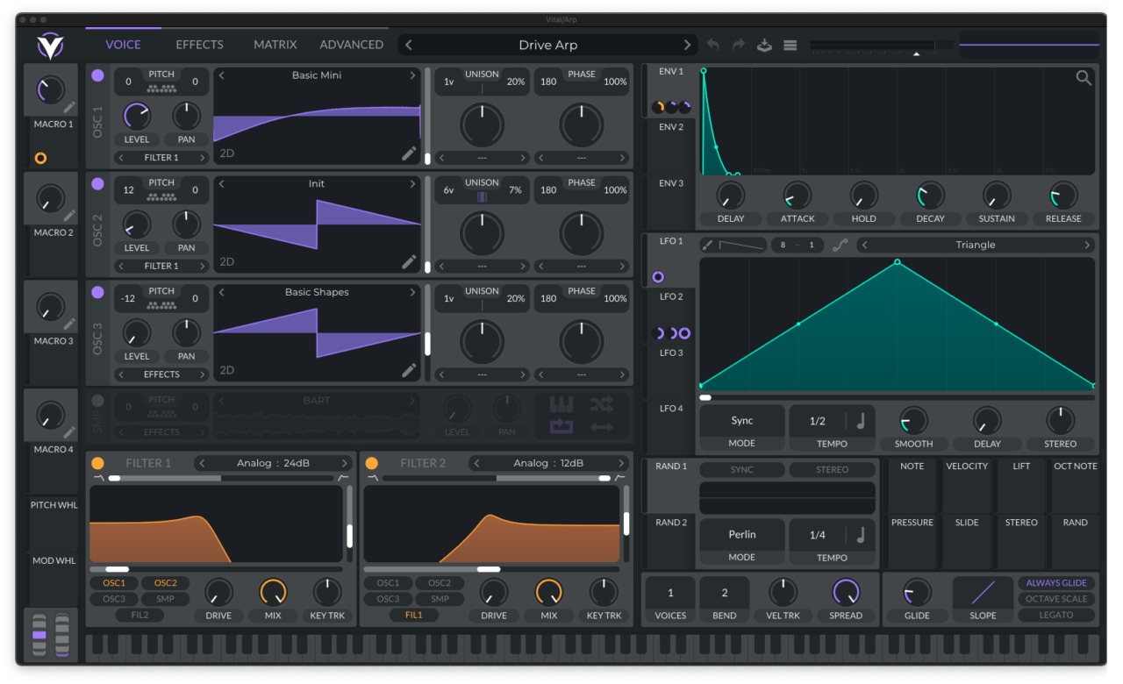Toggle OSC3 input on Filter 1
Image resolution: width=1123 pixels, height=684 pixels.
[x=114, y=599]
